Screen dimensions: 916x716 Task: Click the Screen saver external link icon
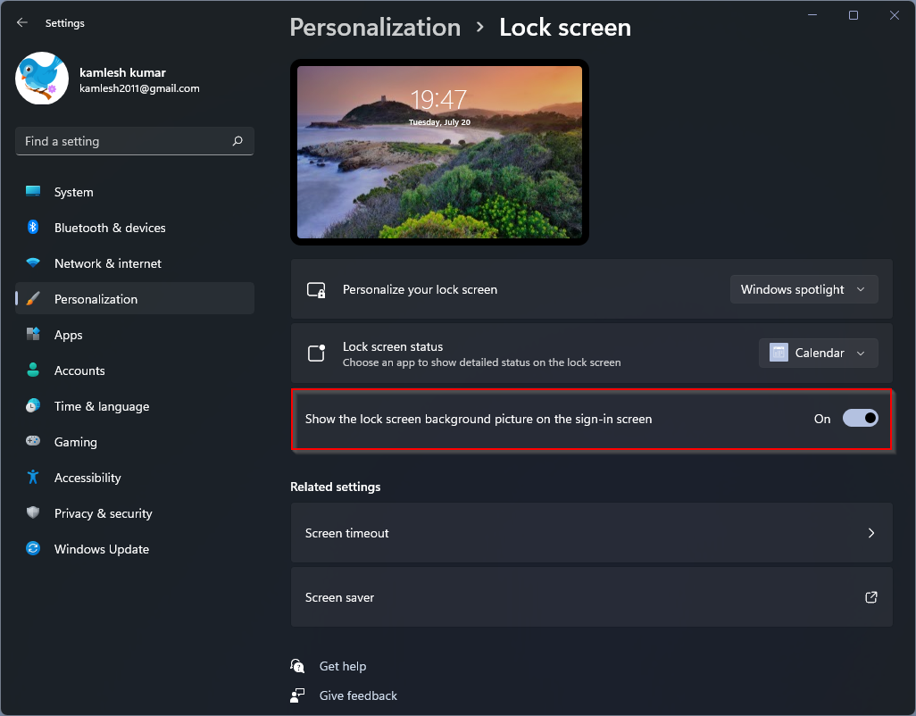[x=871, y=597]
